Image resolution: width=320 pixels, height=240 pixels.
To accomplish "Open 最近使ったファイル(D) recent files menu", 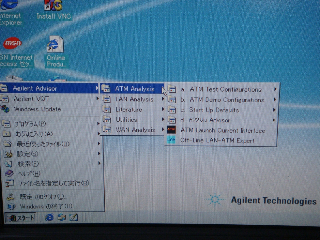I will 52,144.
